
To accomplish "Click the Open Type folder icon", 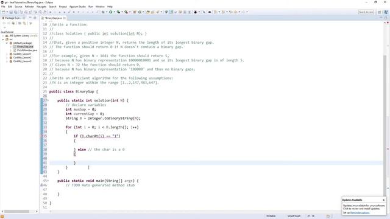I will click(x=148, y=12).
